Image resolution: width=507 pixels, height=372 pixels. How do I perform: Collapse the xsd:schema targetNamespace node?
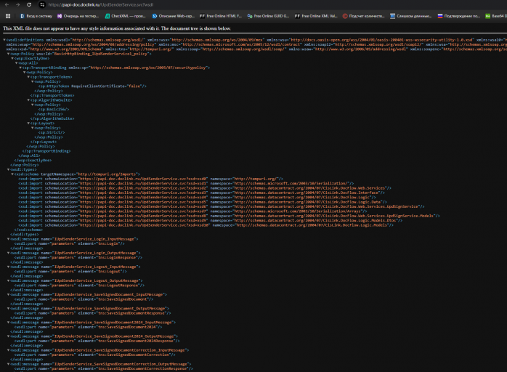point(12,174)
